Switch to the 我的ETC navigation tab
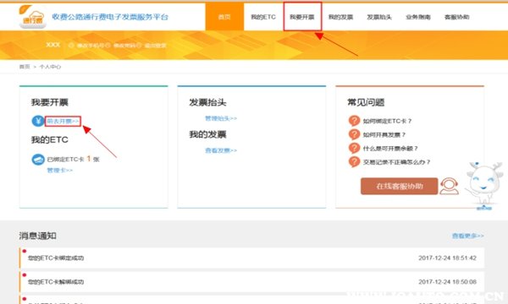Screen dimensions: 508x304 tap(263, 17)
